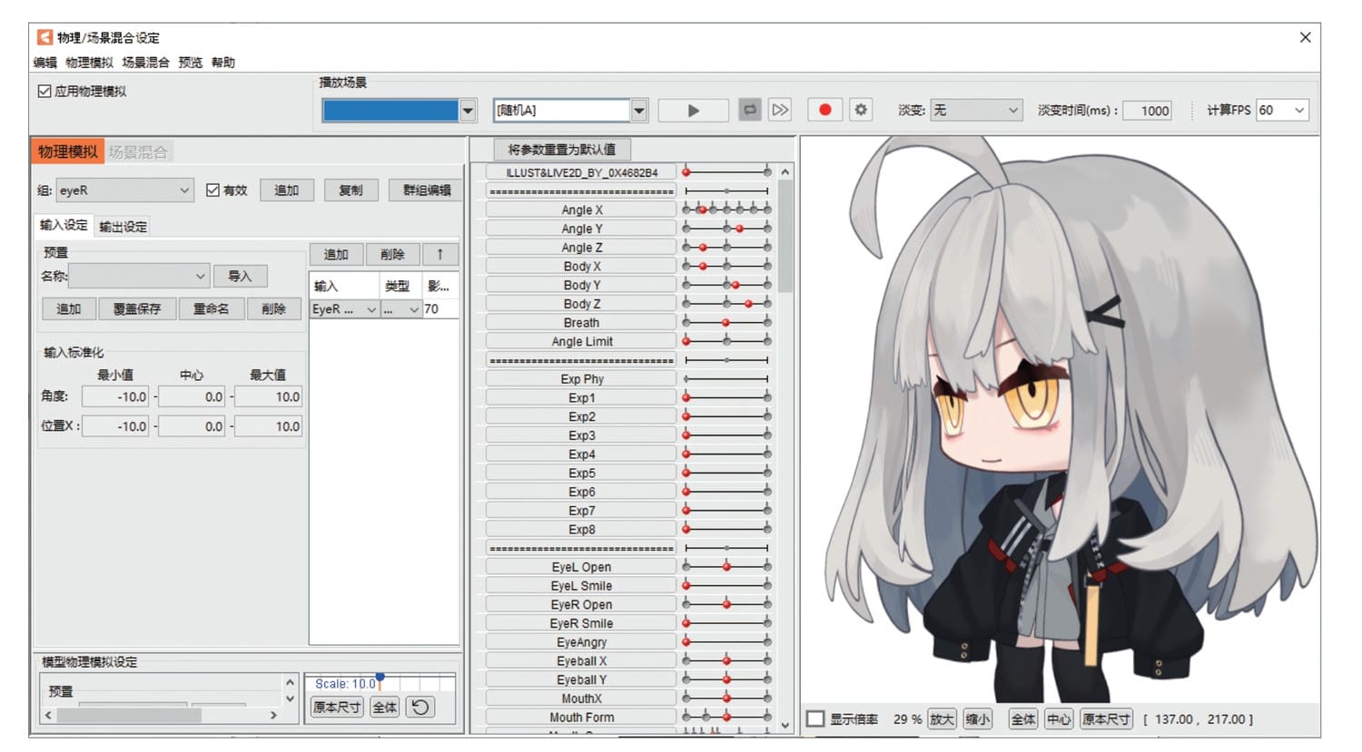This screenshot has height=752, width=1362.
Task: Select the Body Z parameter label
Action: 581,304
